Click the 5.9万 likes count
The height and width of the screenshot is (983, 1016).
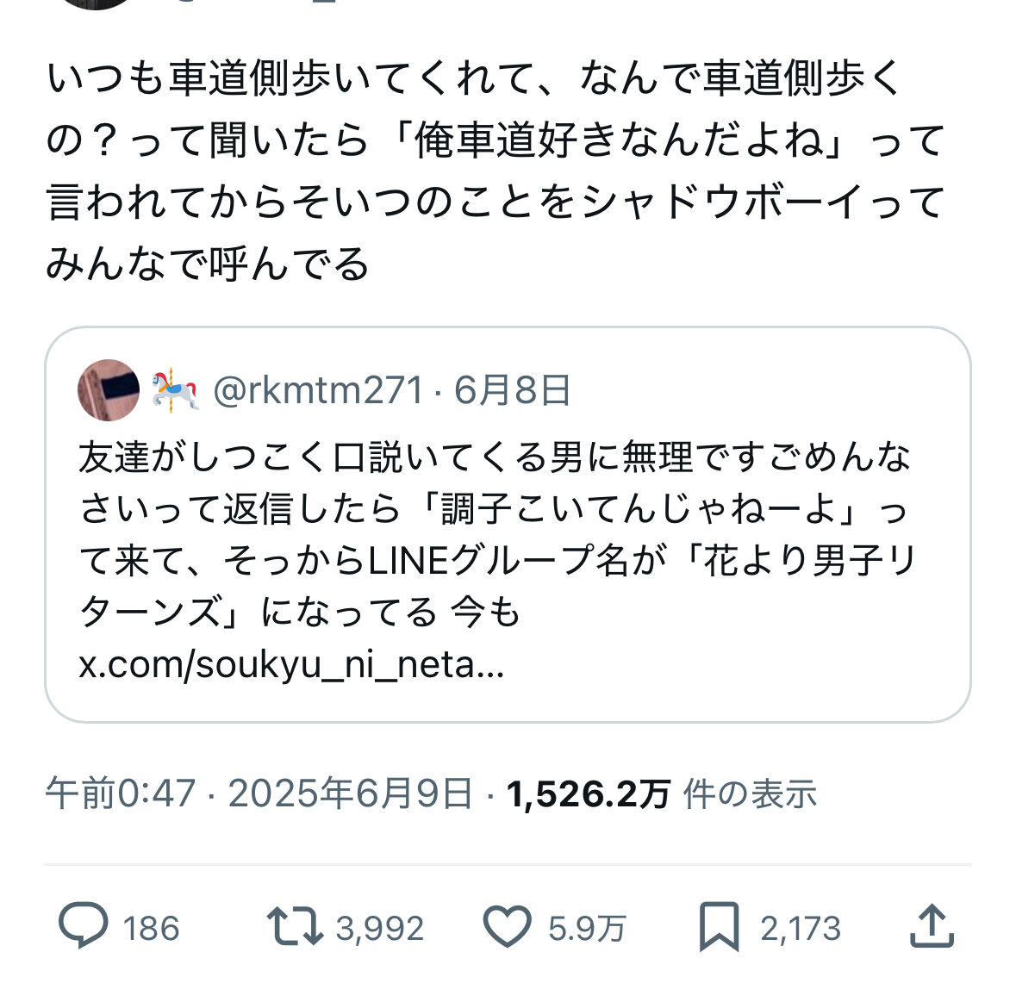587,929
